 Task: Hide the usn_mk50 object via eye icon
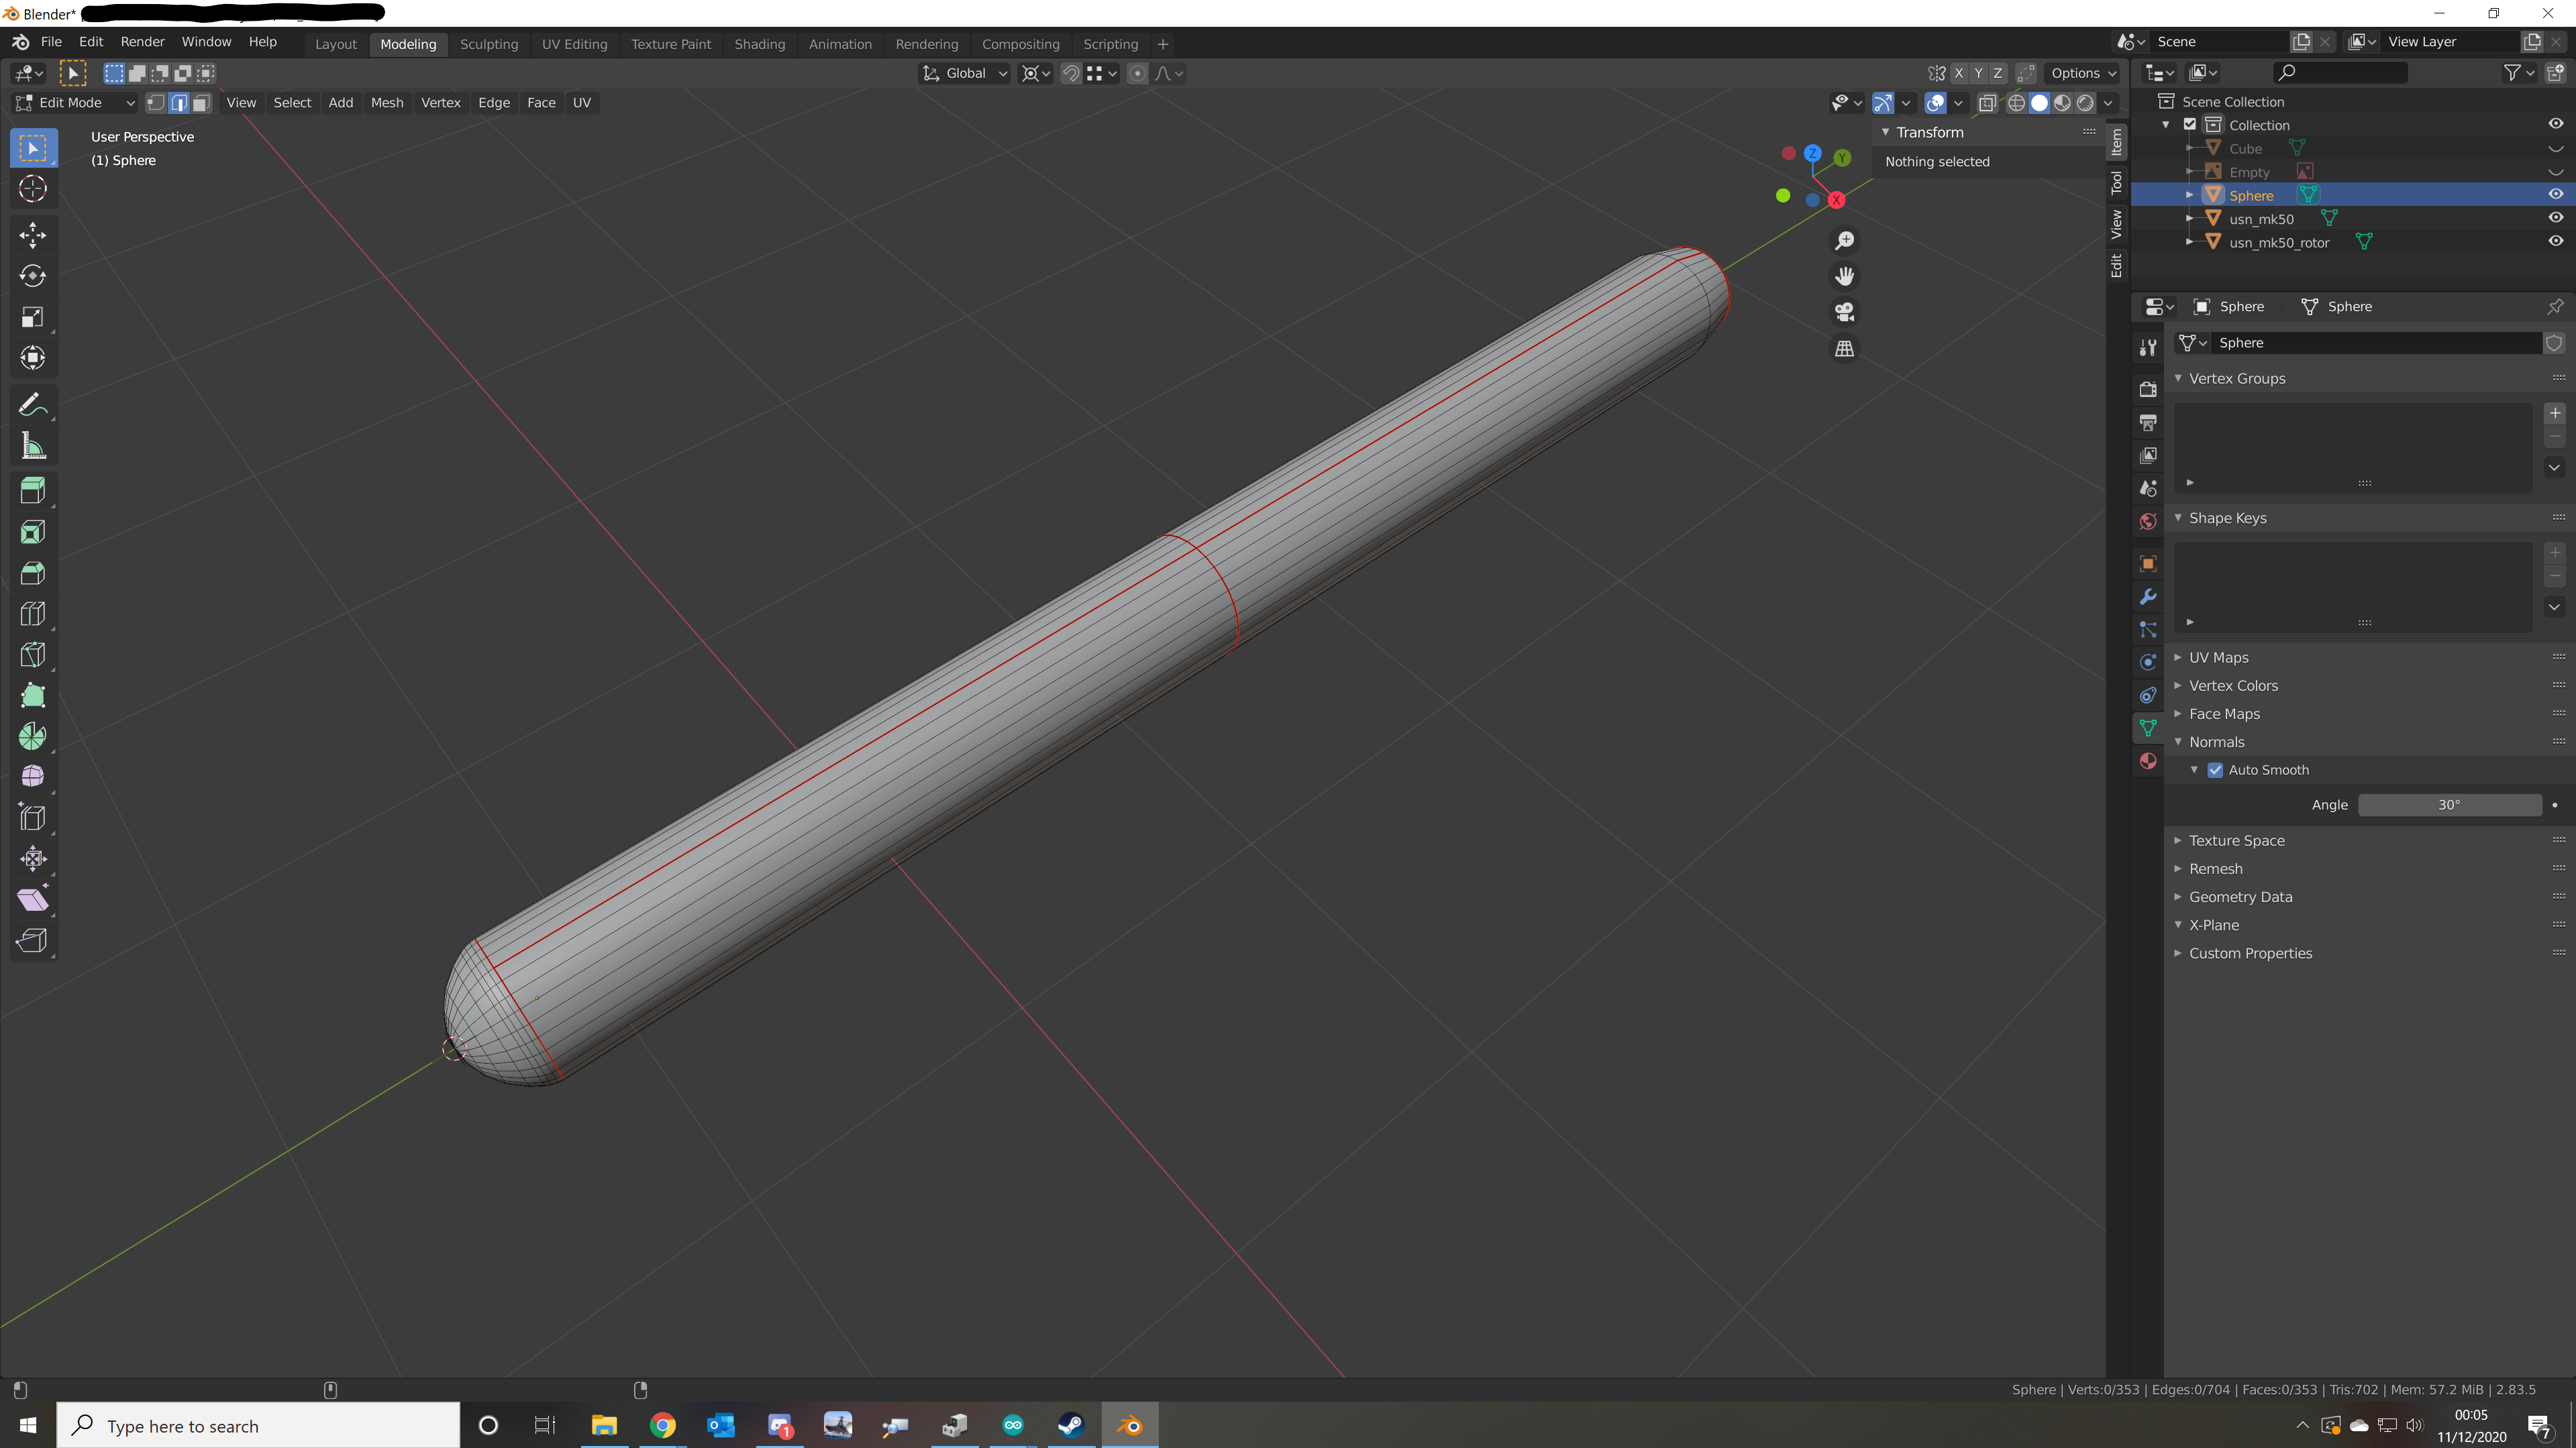[2555, 218]
